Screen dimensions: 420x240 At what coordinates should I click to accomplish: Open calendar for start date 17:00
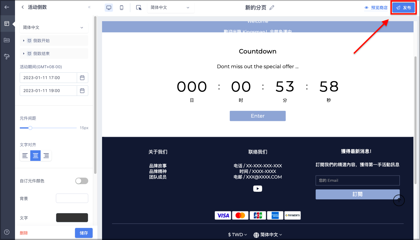(x=82, y=78)
